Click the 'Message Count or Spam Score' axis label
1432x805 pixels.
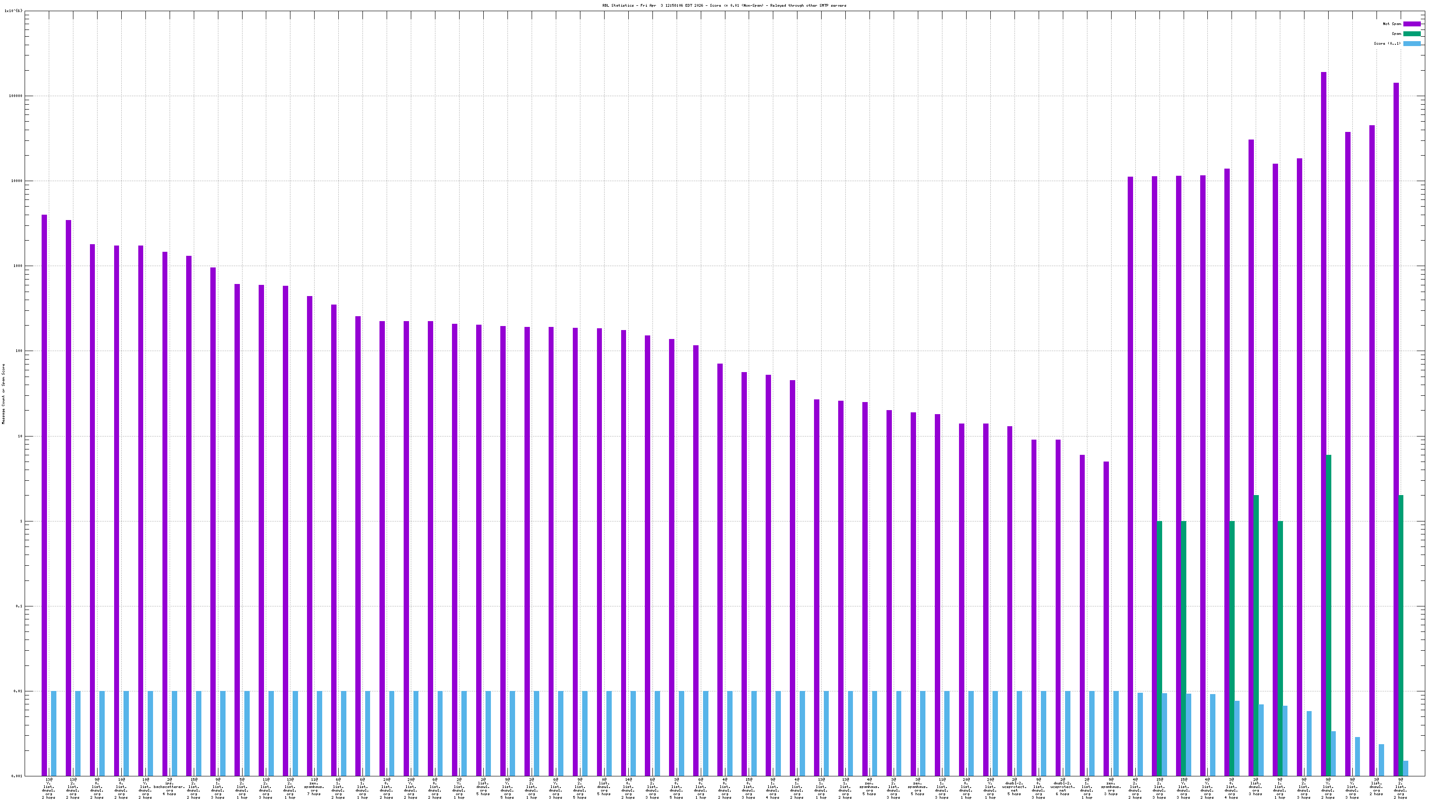coord(3,394)
